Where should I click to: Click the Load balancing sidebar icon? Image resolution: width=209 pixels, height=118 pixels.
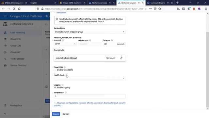tap(5, 33)
